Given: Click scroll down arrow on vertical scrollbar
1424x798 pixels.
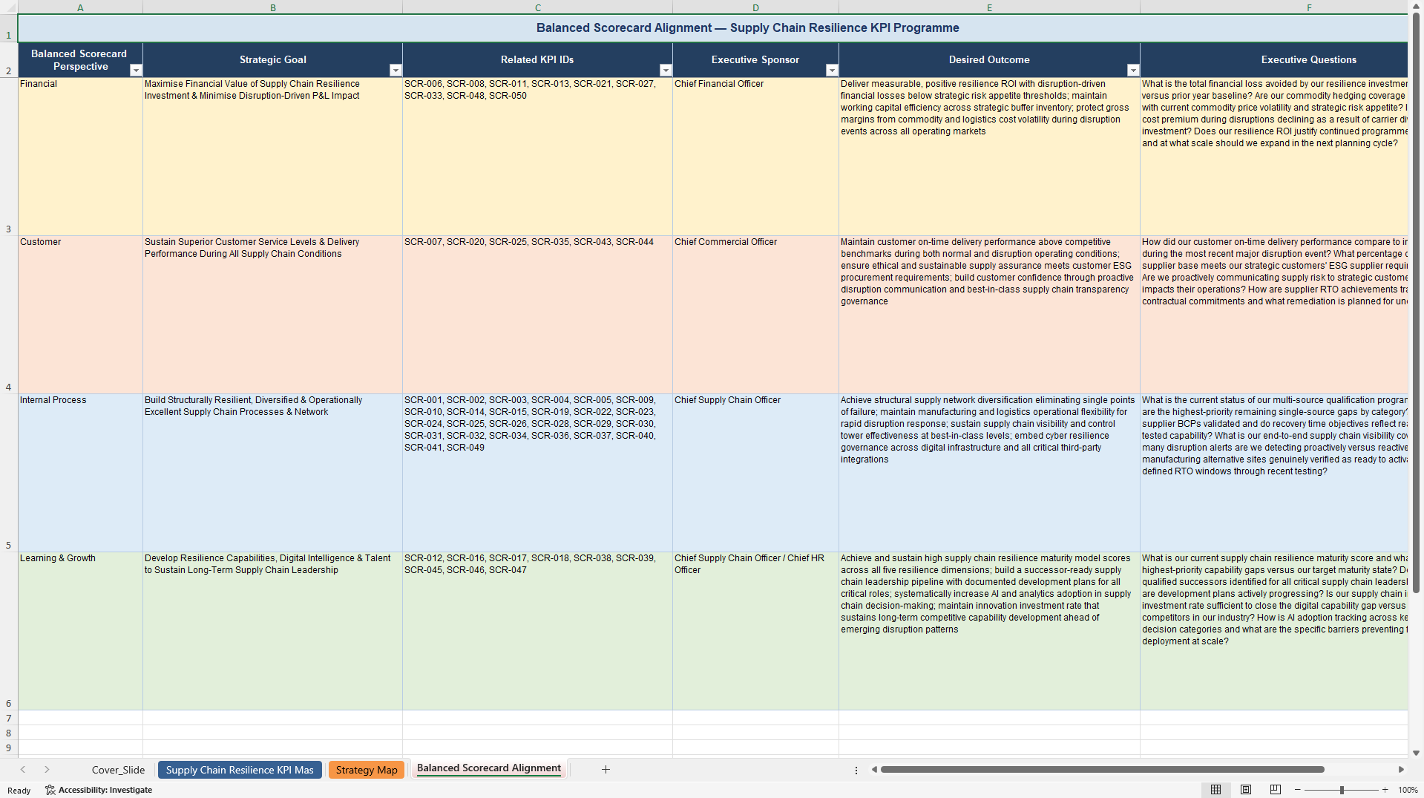Looking at the screenshot, I should click(x=1417, y=753).
